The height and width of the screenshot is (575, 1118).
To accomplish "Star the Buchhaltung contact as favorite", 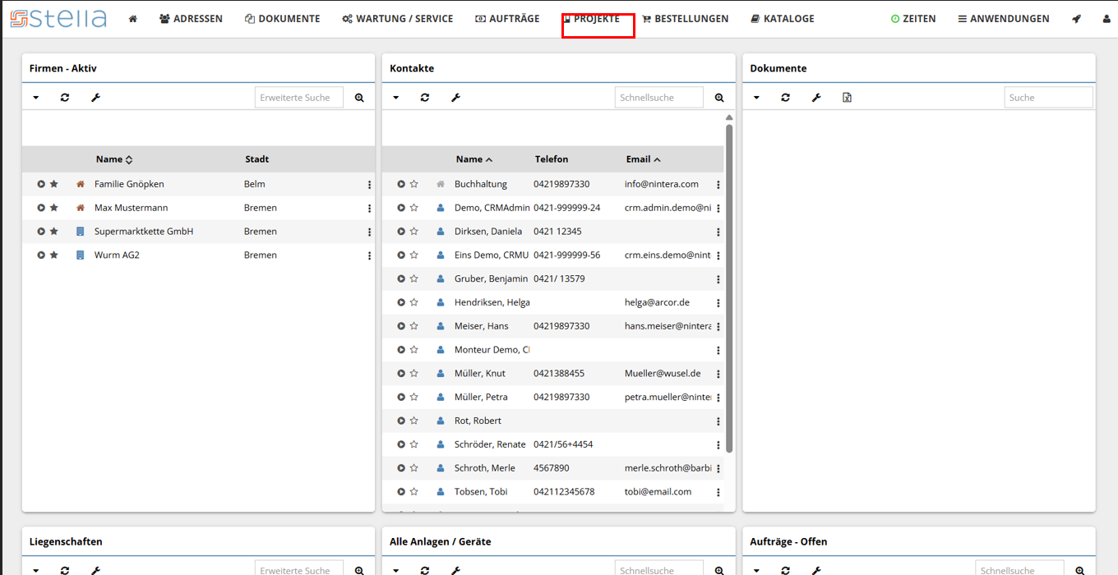I will pyautogui.click(x=414, y=185).
